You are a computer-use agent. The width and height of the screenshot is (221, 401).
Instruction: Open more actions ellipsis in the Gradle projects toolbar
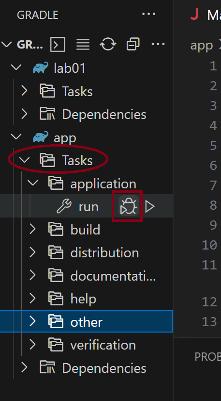(x=158, y=44)
